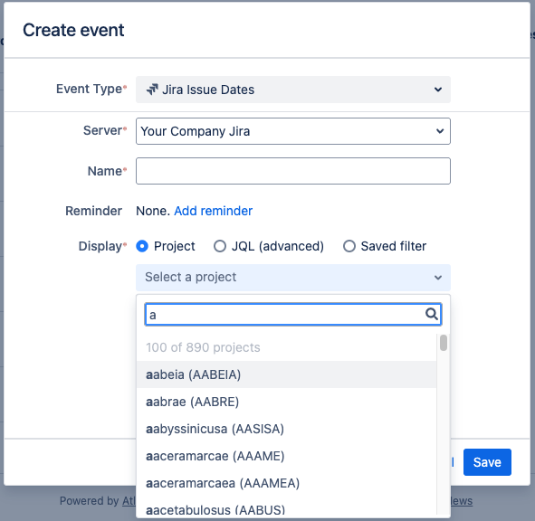This screenshot has width=535, height=521.
Task: Click the Jira icon in Event Type
Action: click(x=152, y=90)
